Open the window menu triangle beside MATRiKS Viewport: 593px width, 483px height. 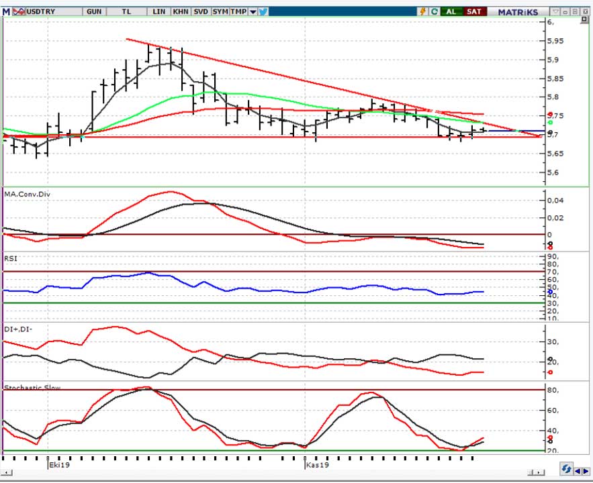pos(555,11)
